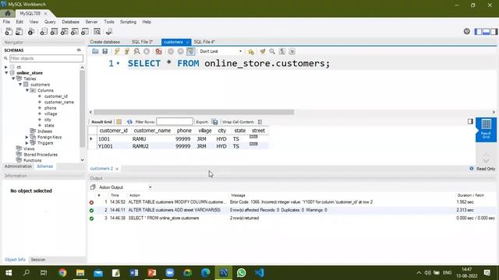This screenshot has width=499, height=280.
Task: Close the customers 2 result tab
Action: [117, 169]
